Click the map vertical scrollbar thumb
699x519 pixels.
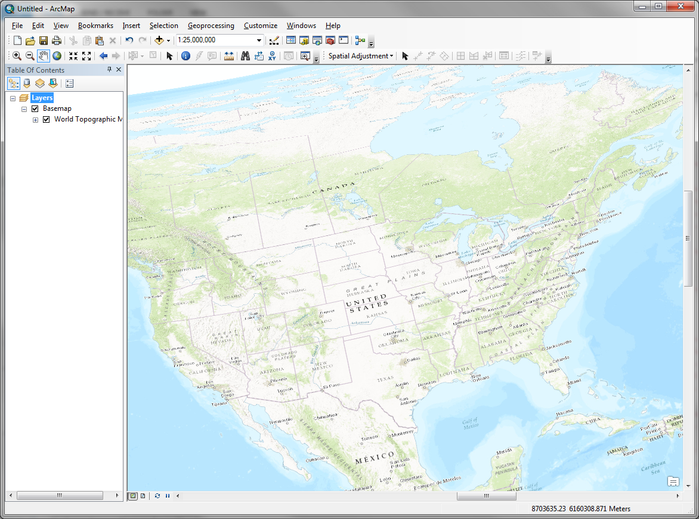688,239
